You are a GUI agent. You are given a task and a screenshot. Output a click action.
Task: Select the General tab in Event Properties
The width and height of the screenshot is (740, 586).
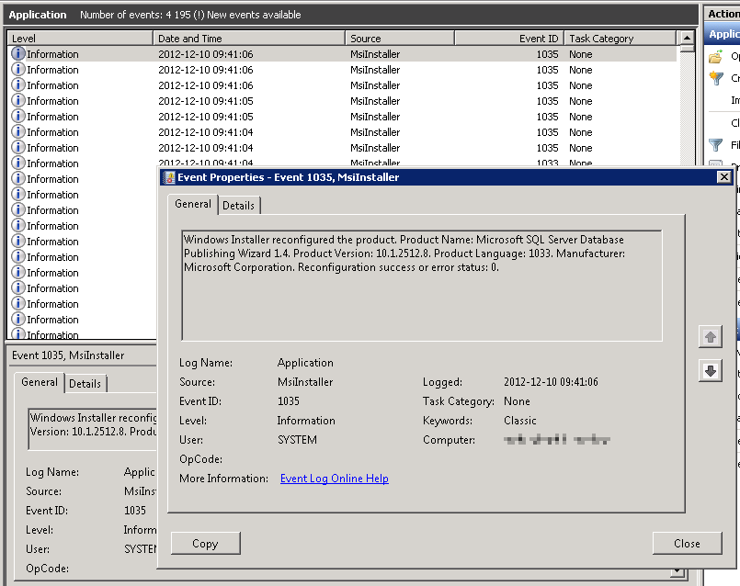coord(192,205)
